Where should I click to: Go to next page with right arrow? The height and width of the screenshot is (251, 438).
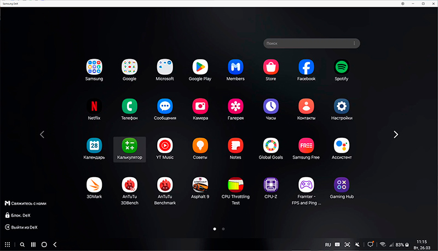(x=396, y=135)
